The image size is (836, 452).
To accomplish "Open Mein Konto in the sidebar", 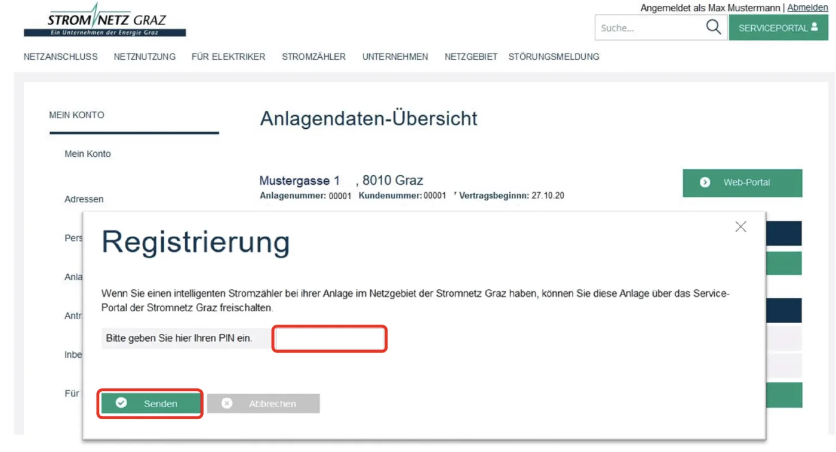I will click(88, 154).
